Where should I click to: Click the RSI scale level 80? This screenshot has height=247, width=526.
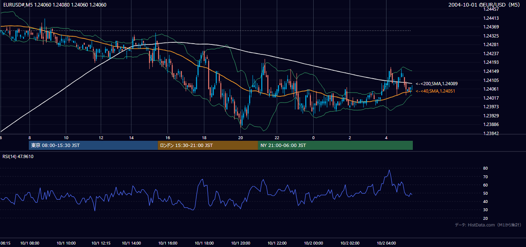click(485, 168)
